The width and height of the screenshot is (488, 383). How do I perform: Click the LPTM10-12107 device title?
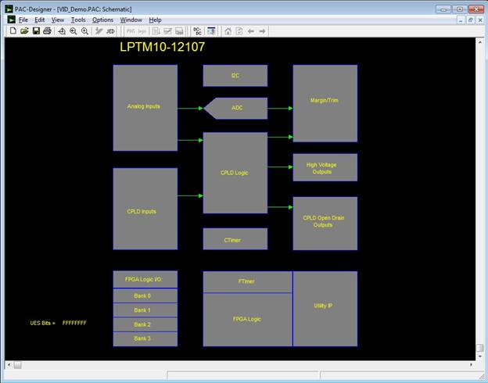162,47
